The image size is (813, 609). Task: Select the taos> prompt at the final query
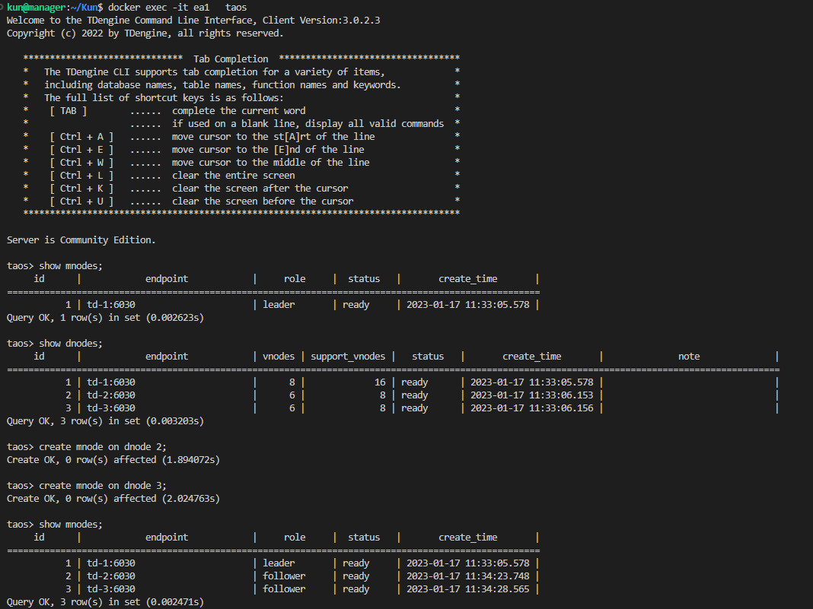tap(19, 524)
